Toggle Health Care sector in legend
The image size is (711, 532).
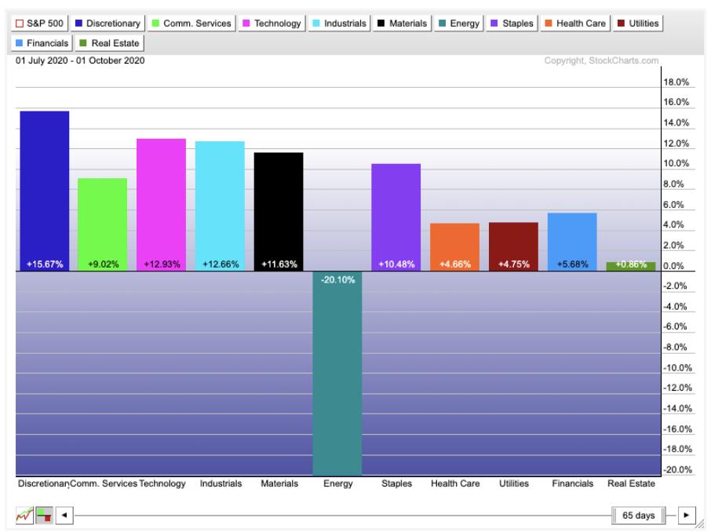pyautogui.click(x=578, y=24)
